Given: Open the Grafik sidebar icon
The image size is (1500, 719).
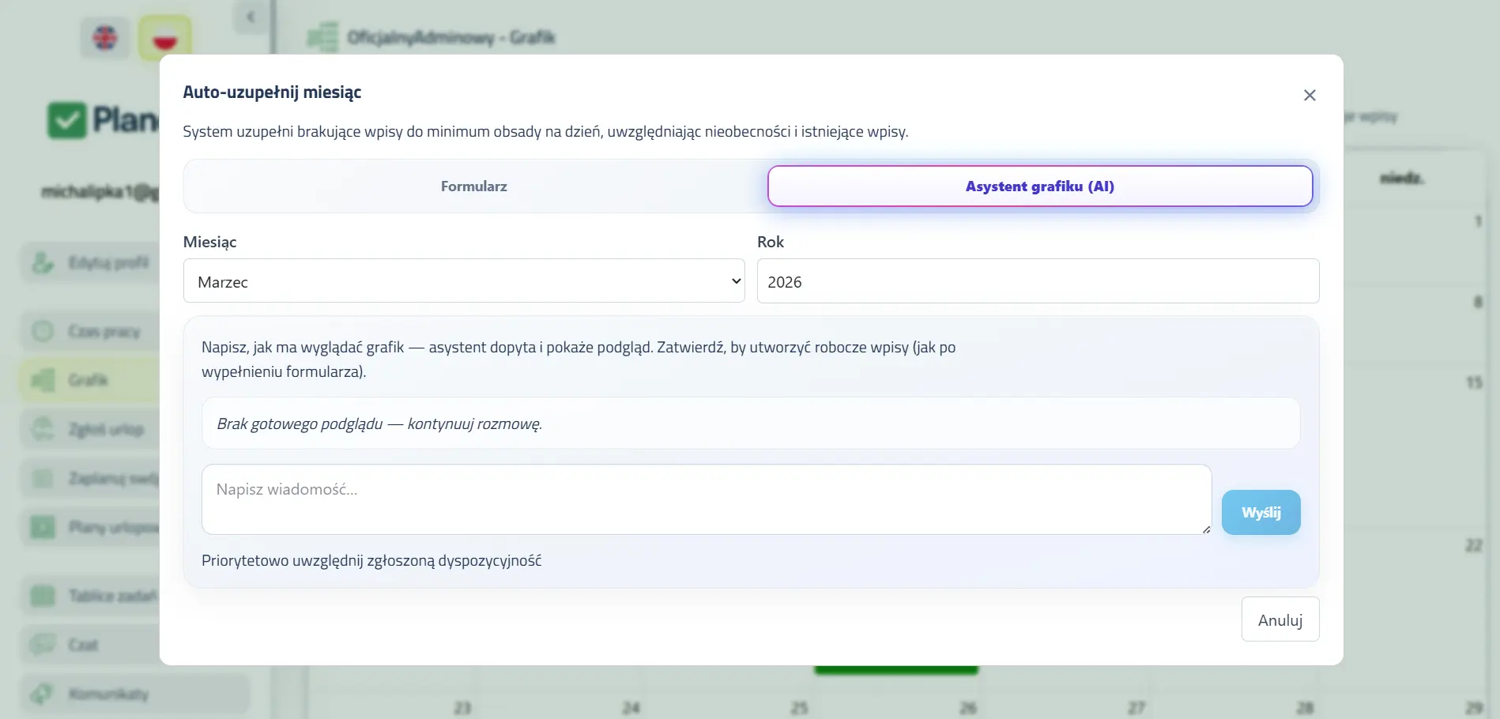Looking at the screenshot, I should (x=43, y=381).
